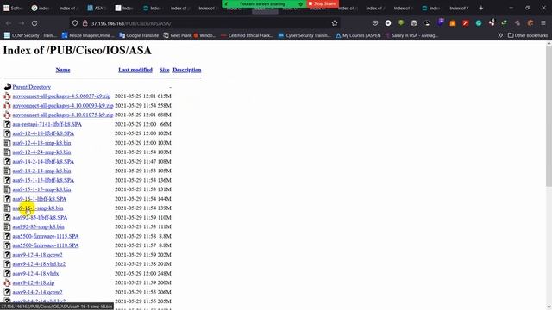Viewport: 552px width, 310px height.
Task: Click binary icon beside asa9-12-4-18-smp-k8.bin
Action: (8, 143)
